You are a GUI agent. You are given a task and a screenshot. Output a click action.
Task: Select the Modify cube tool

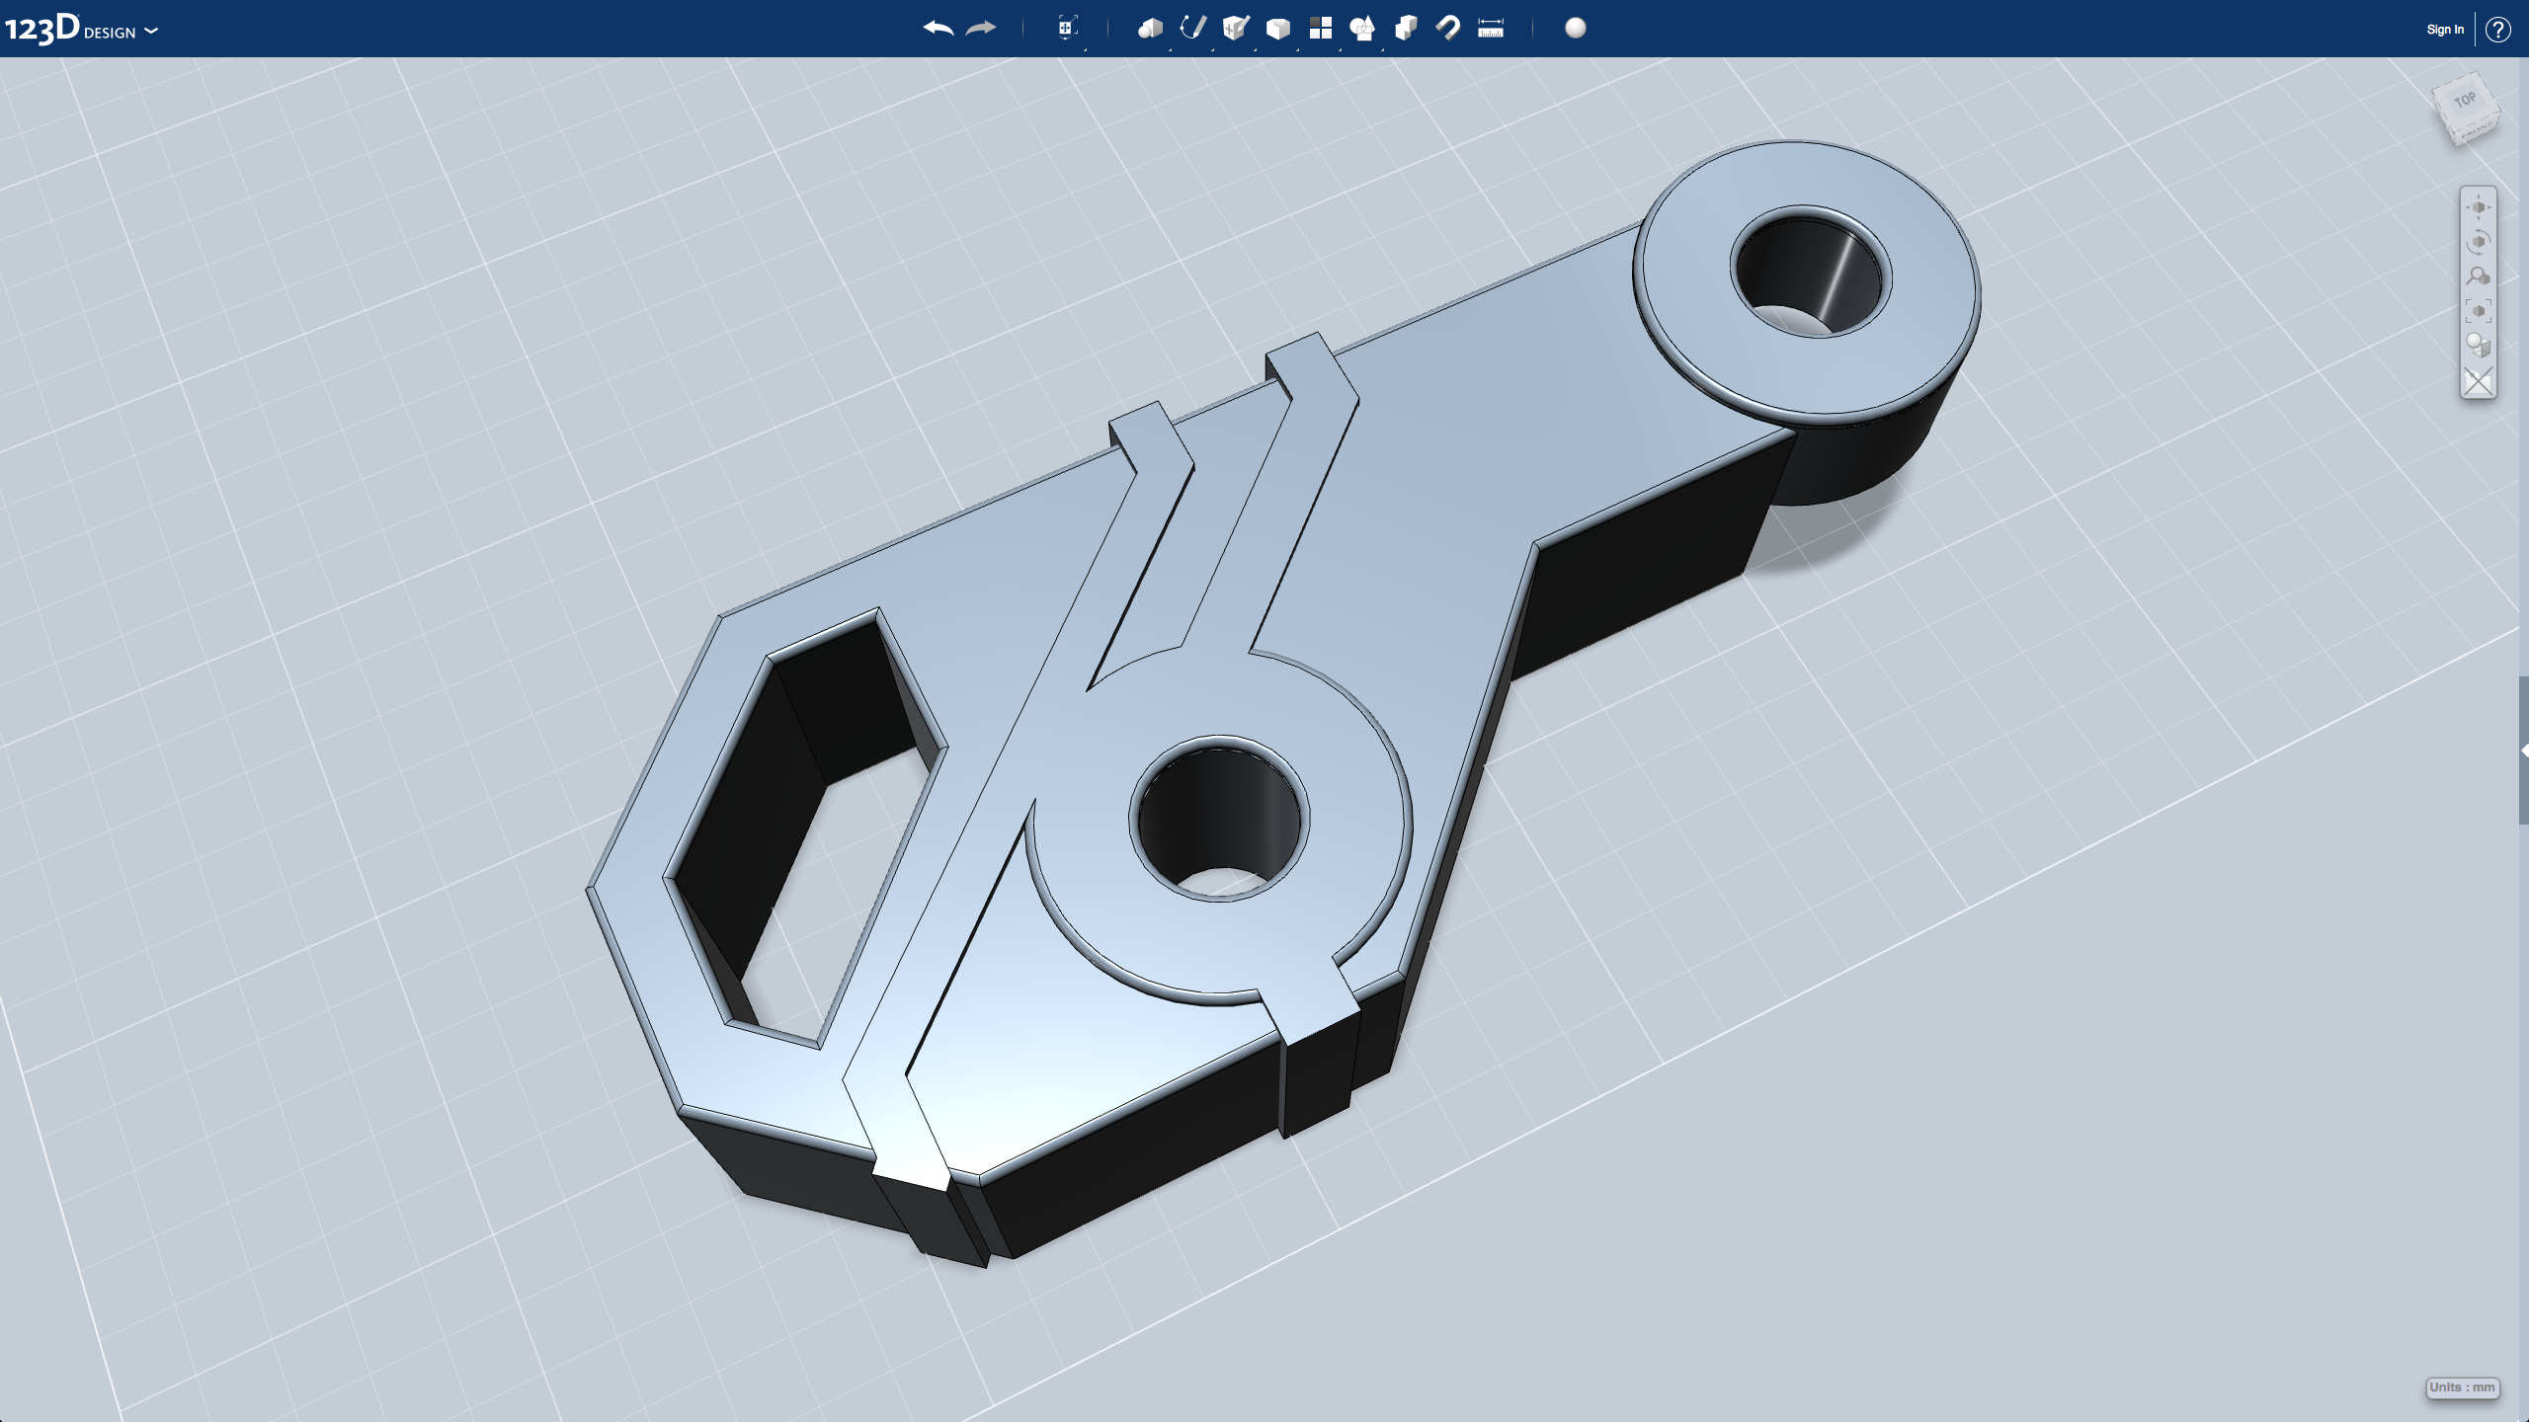(x=1277, y=29)
